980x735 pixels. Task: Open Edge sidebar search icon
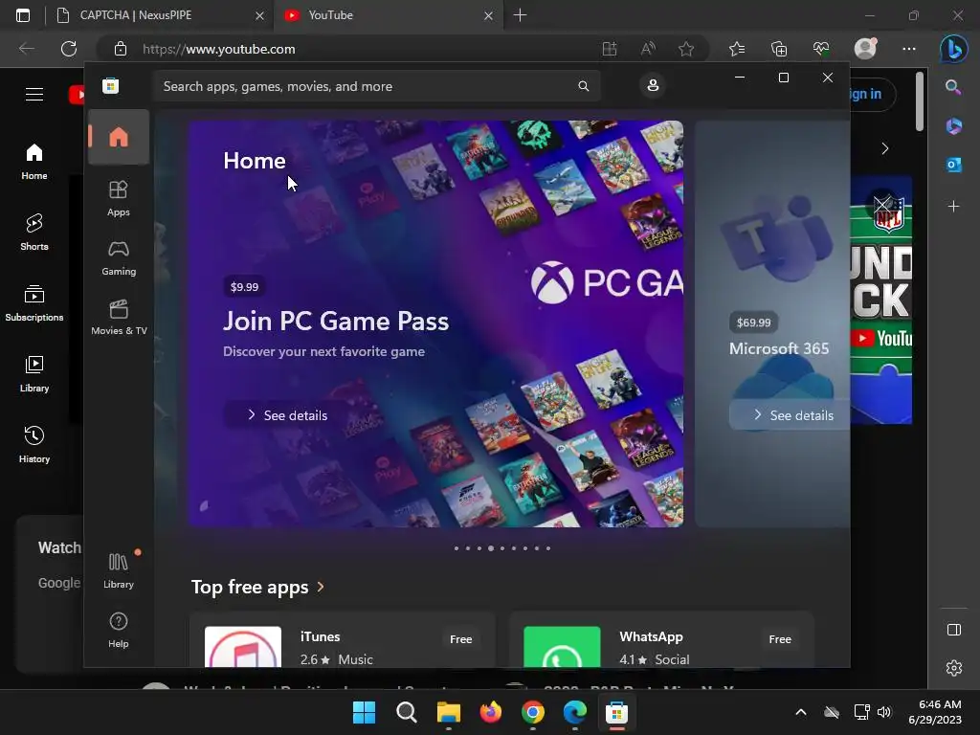coord(954,87)
